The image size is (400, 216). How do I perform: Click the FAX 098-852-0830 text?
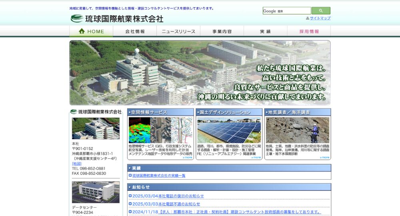tap(89, 174)
